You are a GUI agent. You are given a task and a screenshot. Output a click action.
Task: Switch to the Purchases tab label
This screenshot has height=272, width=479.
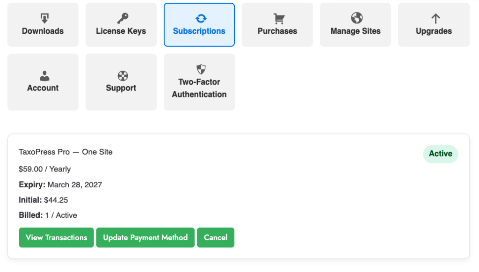[277, 31]
